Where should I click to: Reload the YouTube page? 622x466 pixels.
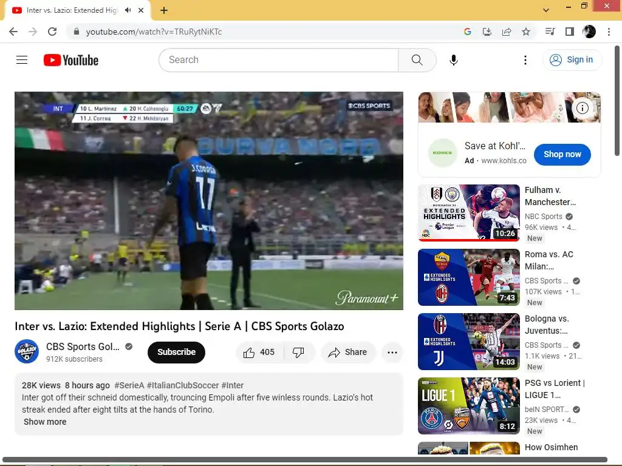(x=52, y=32)
